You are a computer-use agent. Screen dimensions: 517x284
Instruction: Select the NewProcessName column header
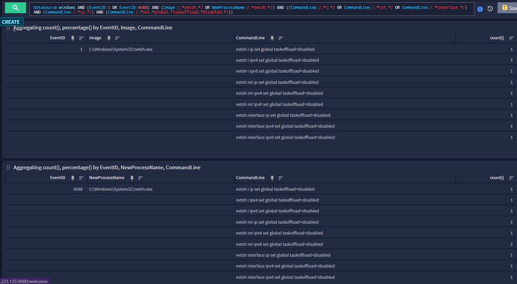pos(107,178)
